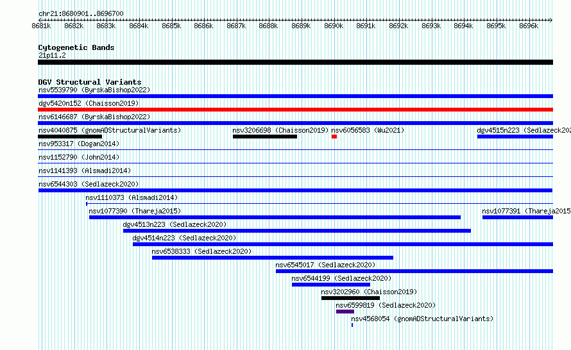Viewport: 571px width, 350px height.
Task: Click the nsv5539790 (ByrskaBishop2022) variant label
Action: tap(94, 90)
